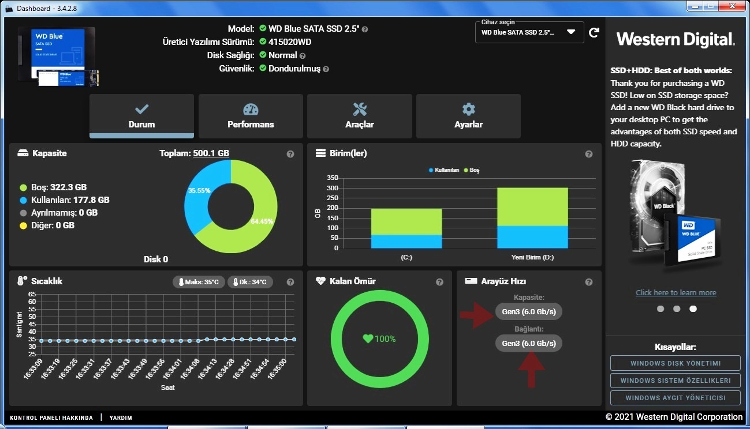Click the Dondurulmuş security status text
750x429 pixels.
point(294,69)
